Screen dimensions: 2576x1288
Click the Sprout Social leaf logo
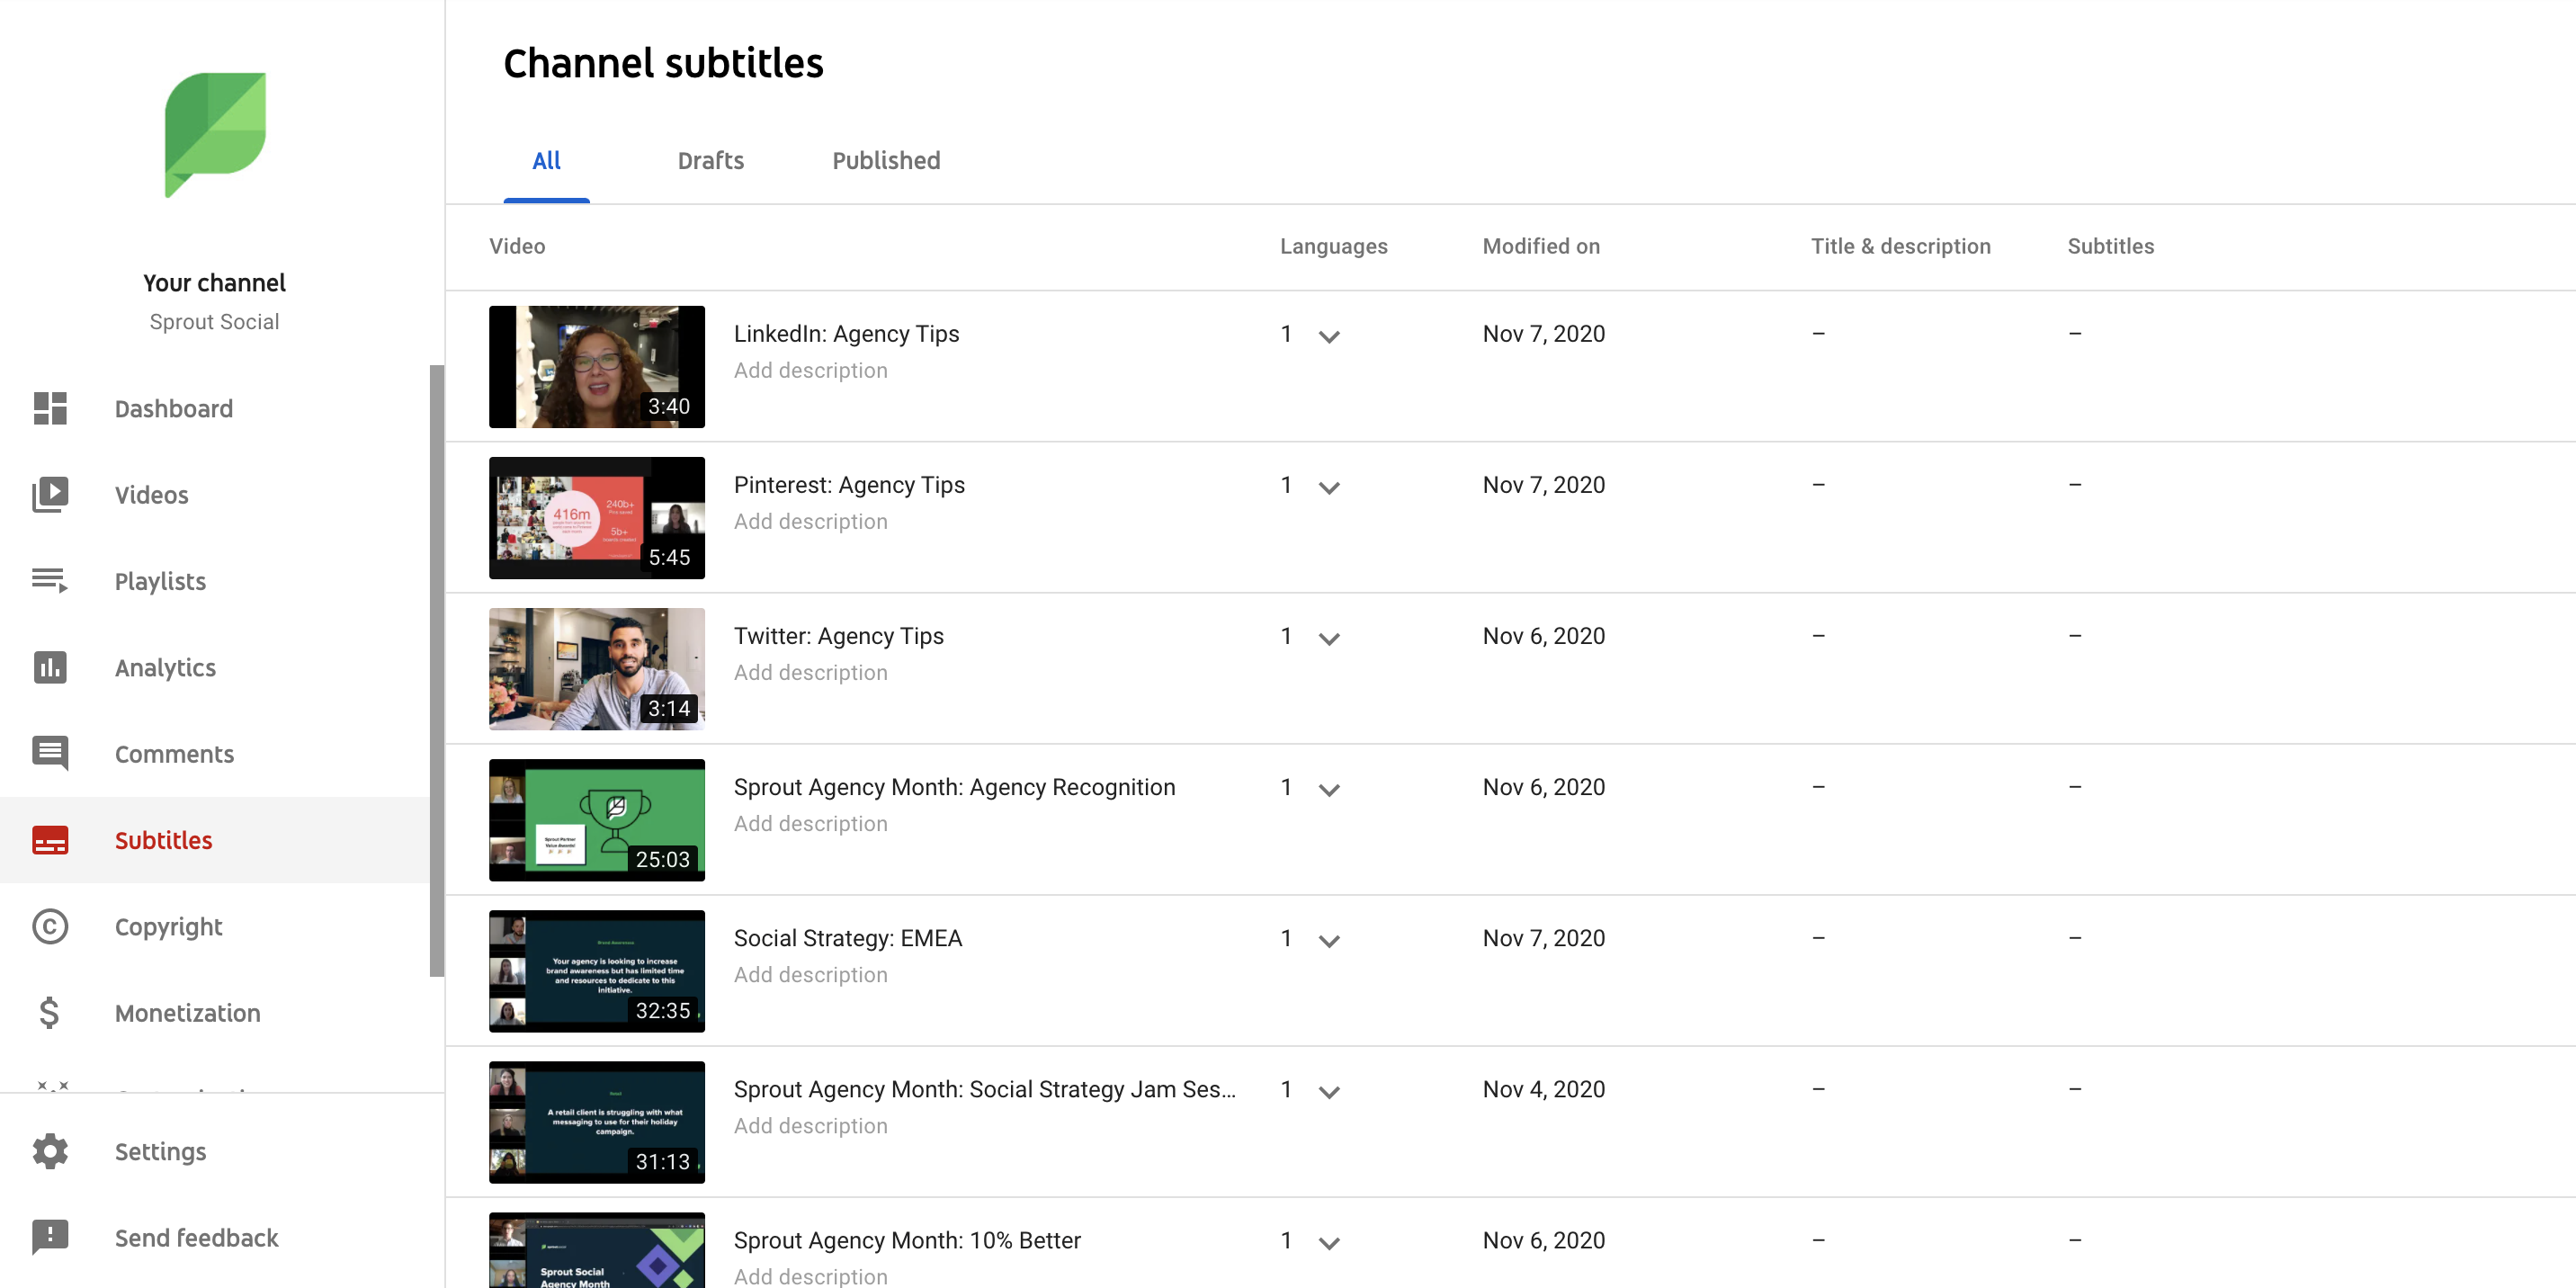coord(215,134)
